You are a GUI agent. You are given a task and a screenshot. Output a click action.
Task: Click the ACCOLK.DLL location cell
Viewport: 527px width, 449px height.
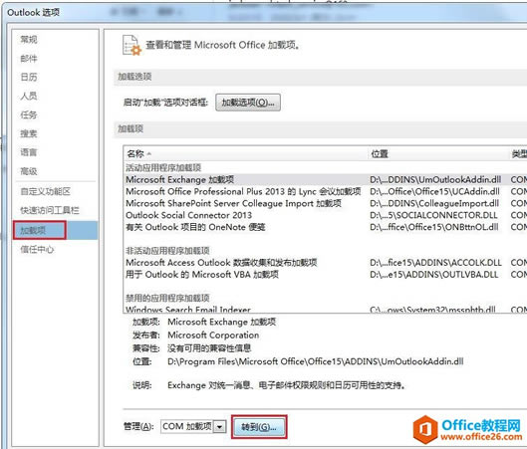pyautogui.click(x=435, y=262)
